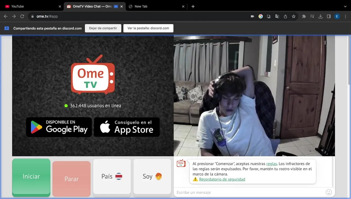Reload the ome.tv page
This screenshot has height=199, width=351.
tap(22, 16)
